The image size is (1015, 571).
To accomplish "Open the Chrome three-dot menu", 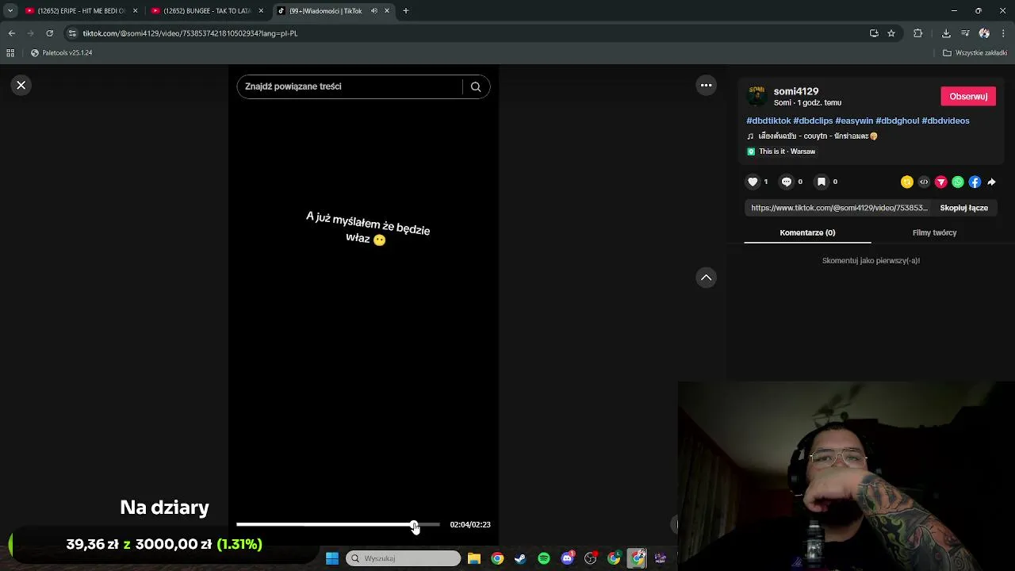I will coord(1003,33).
